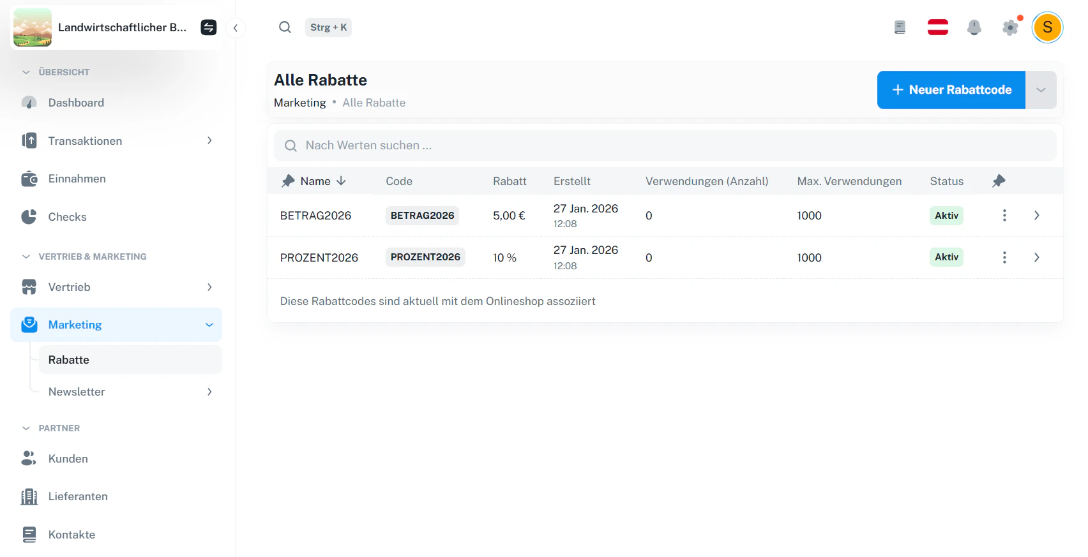This screenshot has height=557, width=1088.
Task: Change language via the Austrian flag icon
Action: coord(938,27)
